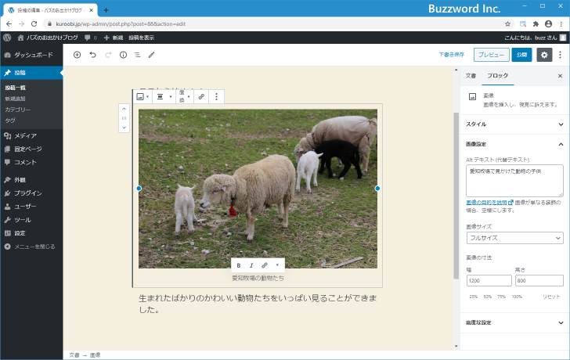Image resolution: width=570 pixels, height=360 pixels.
Task: Click the image width field
Action: pyautogui.click(x=489, y=280)
